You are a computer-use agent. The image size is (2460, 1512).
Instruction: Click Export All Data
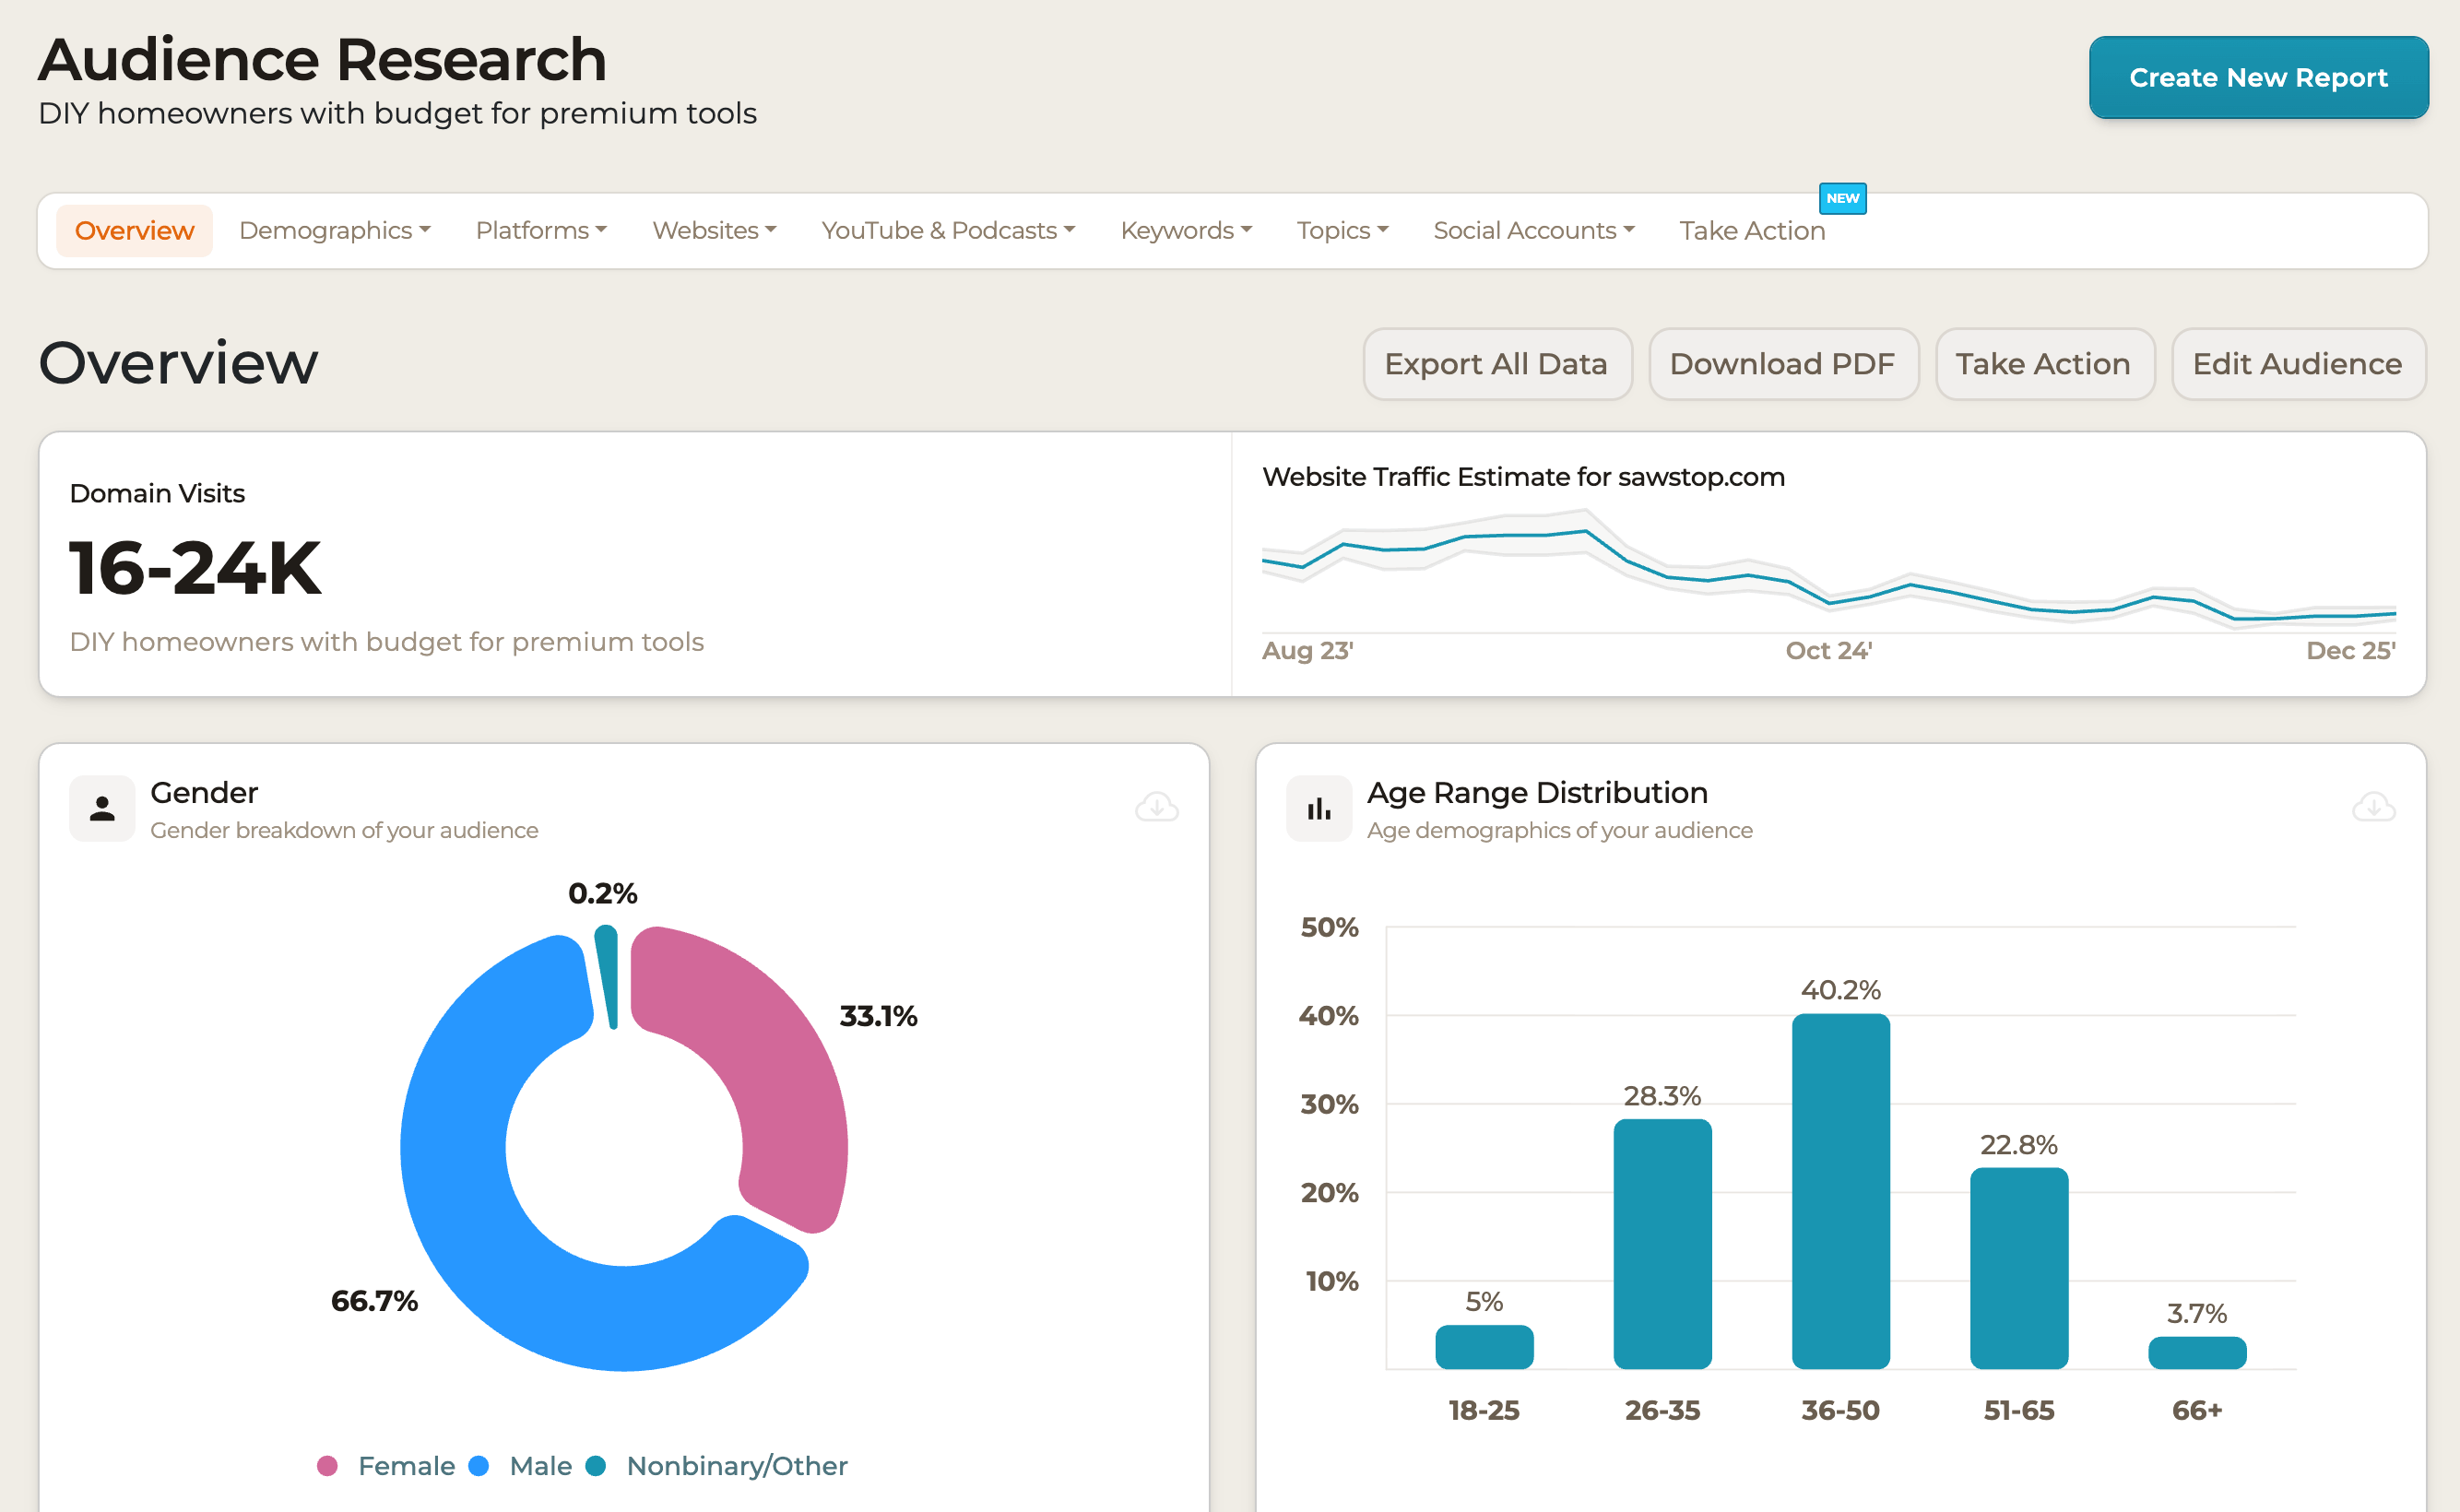point(1497,364)
